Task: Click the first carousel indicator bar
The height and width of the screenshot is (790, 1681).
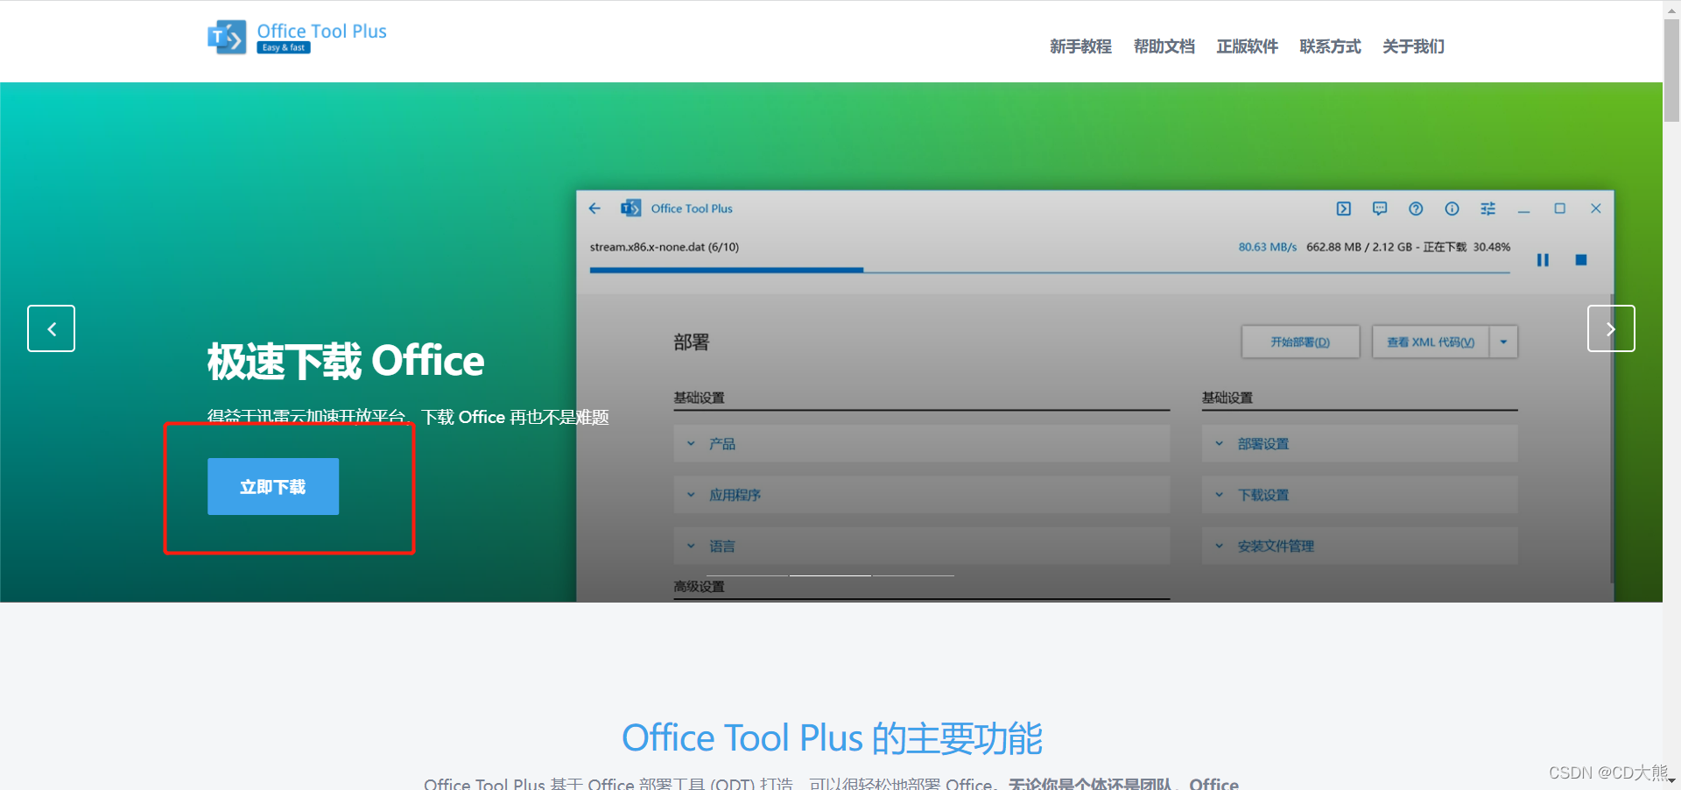Action: [x=748, y=575]
